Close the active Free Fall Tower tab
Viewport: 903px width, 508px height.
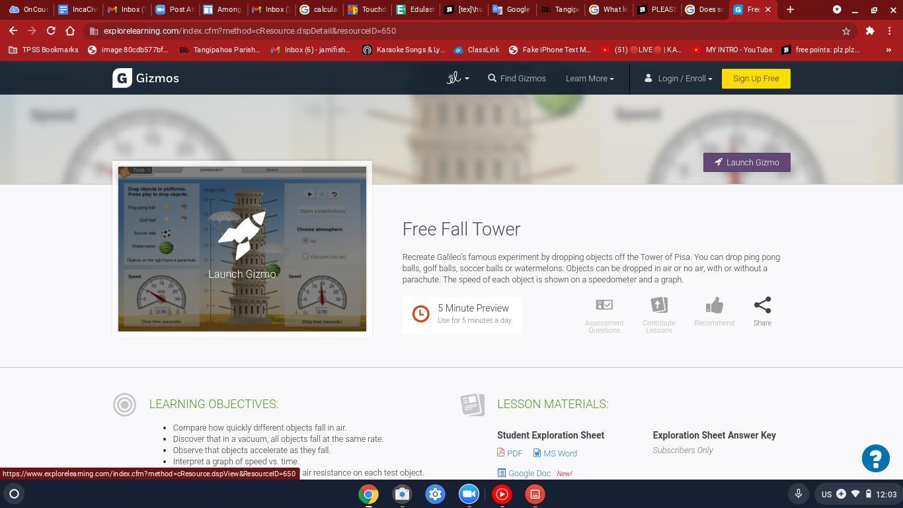tap(767, 9)
